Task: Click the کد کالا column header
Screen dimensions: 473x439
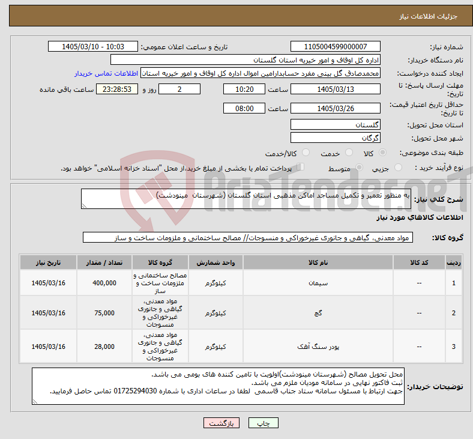Action: point(419,262)
